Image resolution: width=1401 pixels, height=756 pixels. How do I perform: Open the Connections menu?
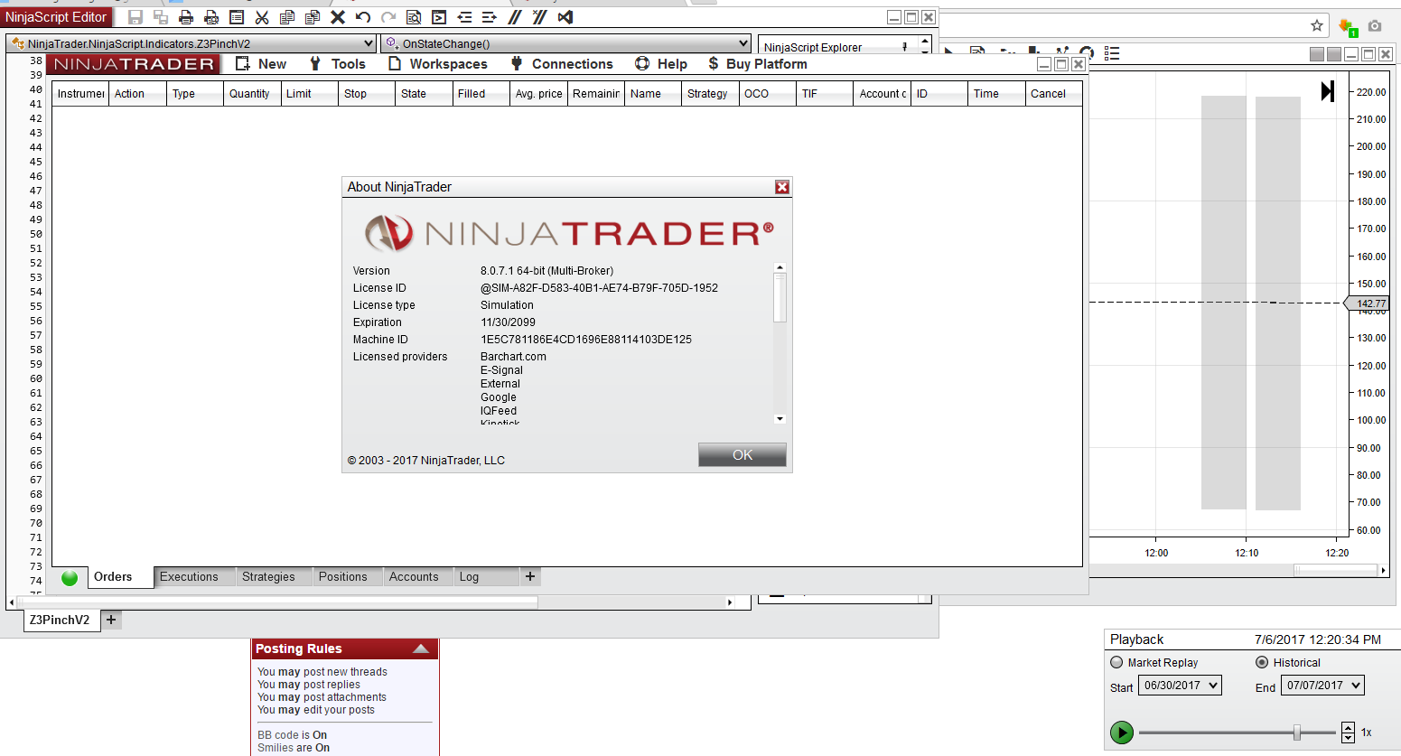[562, 64]
